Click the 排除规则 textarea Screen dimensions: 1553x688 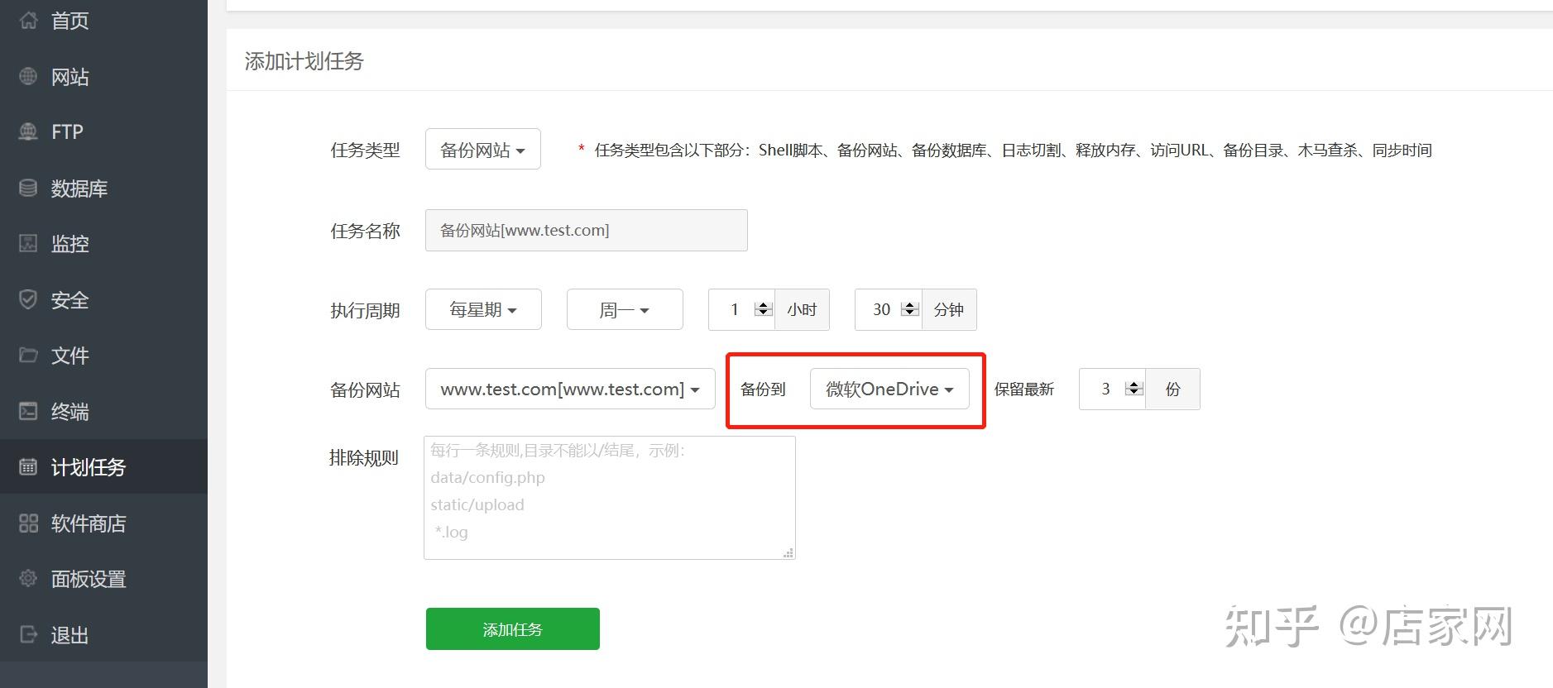click(x=610, y=498)
